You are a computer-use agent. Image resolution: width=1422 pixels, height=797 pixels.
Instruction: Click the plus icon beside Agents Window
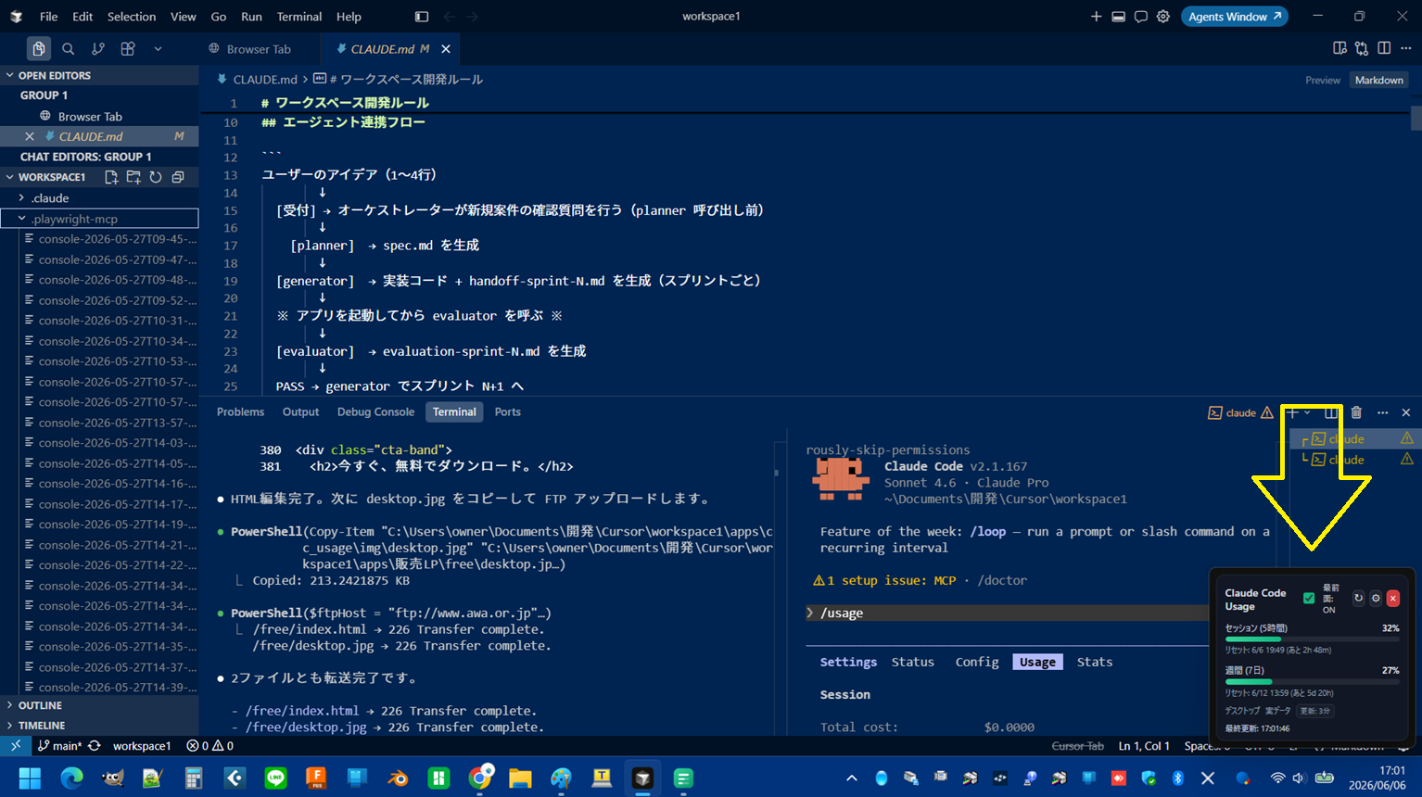click(1096, 17)
